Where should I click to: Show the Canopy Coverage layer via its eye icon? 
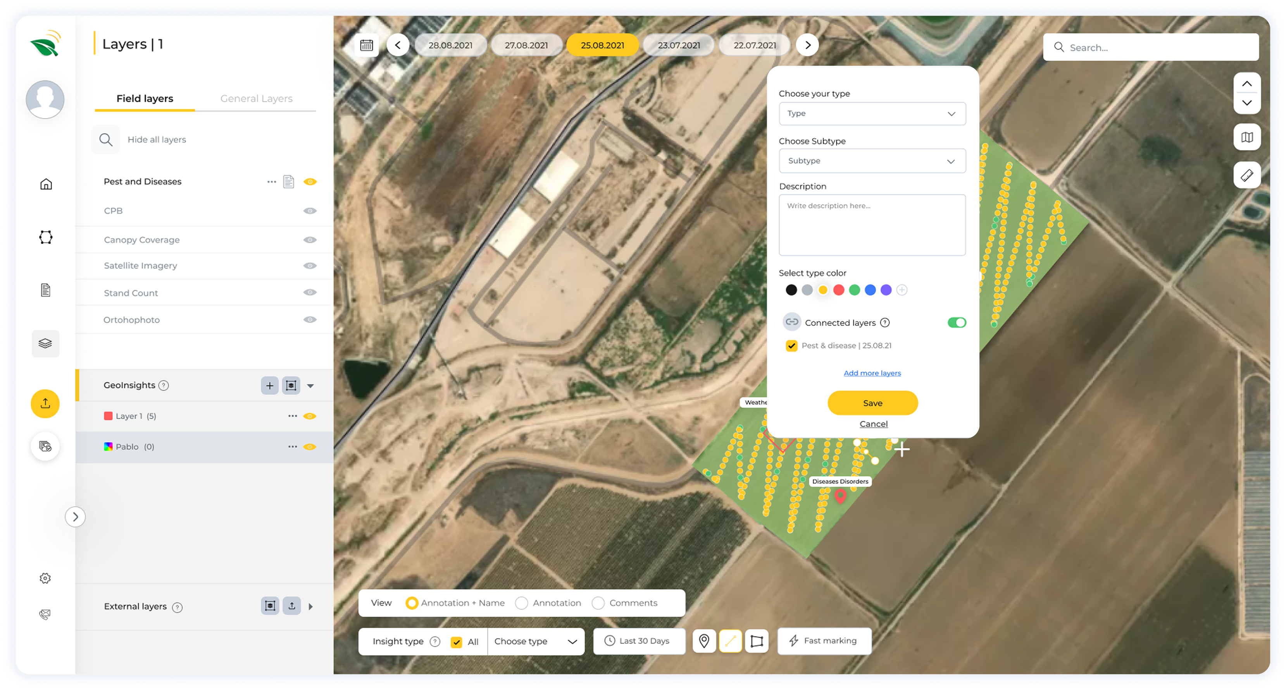click(310, 240)
